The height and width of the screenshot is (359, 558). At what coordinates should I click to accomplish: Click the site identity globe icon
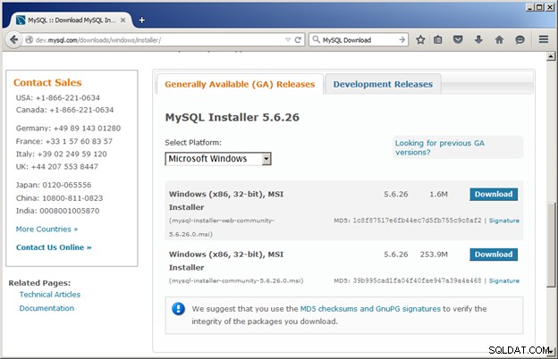30,40
